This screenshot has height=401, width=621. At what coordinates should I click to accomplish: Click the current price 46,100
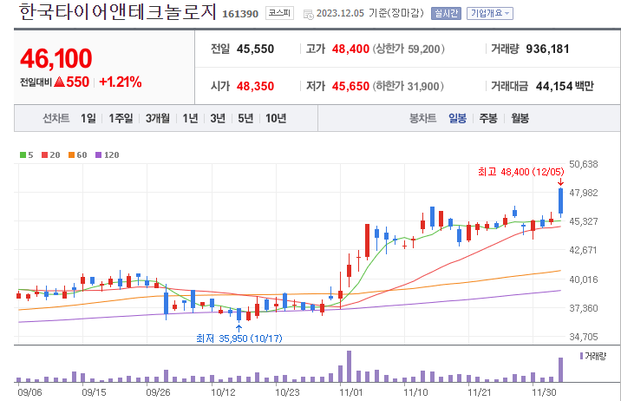coord(56,59)
